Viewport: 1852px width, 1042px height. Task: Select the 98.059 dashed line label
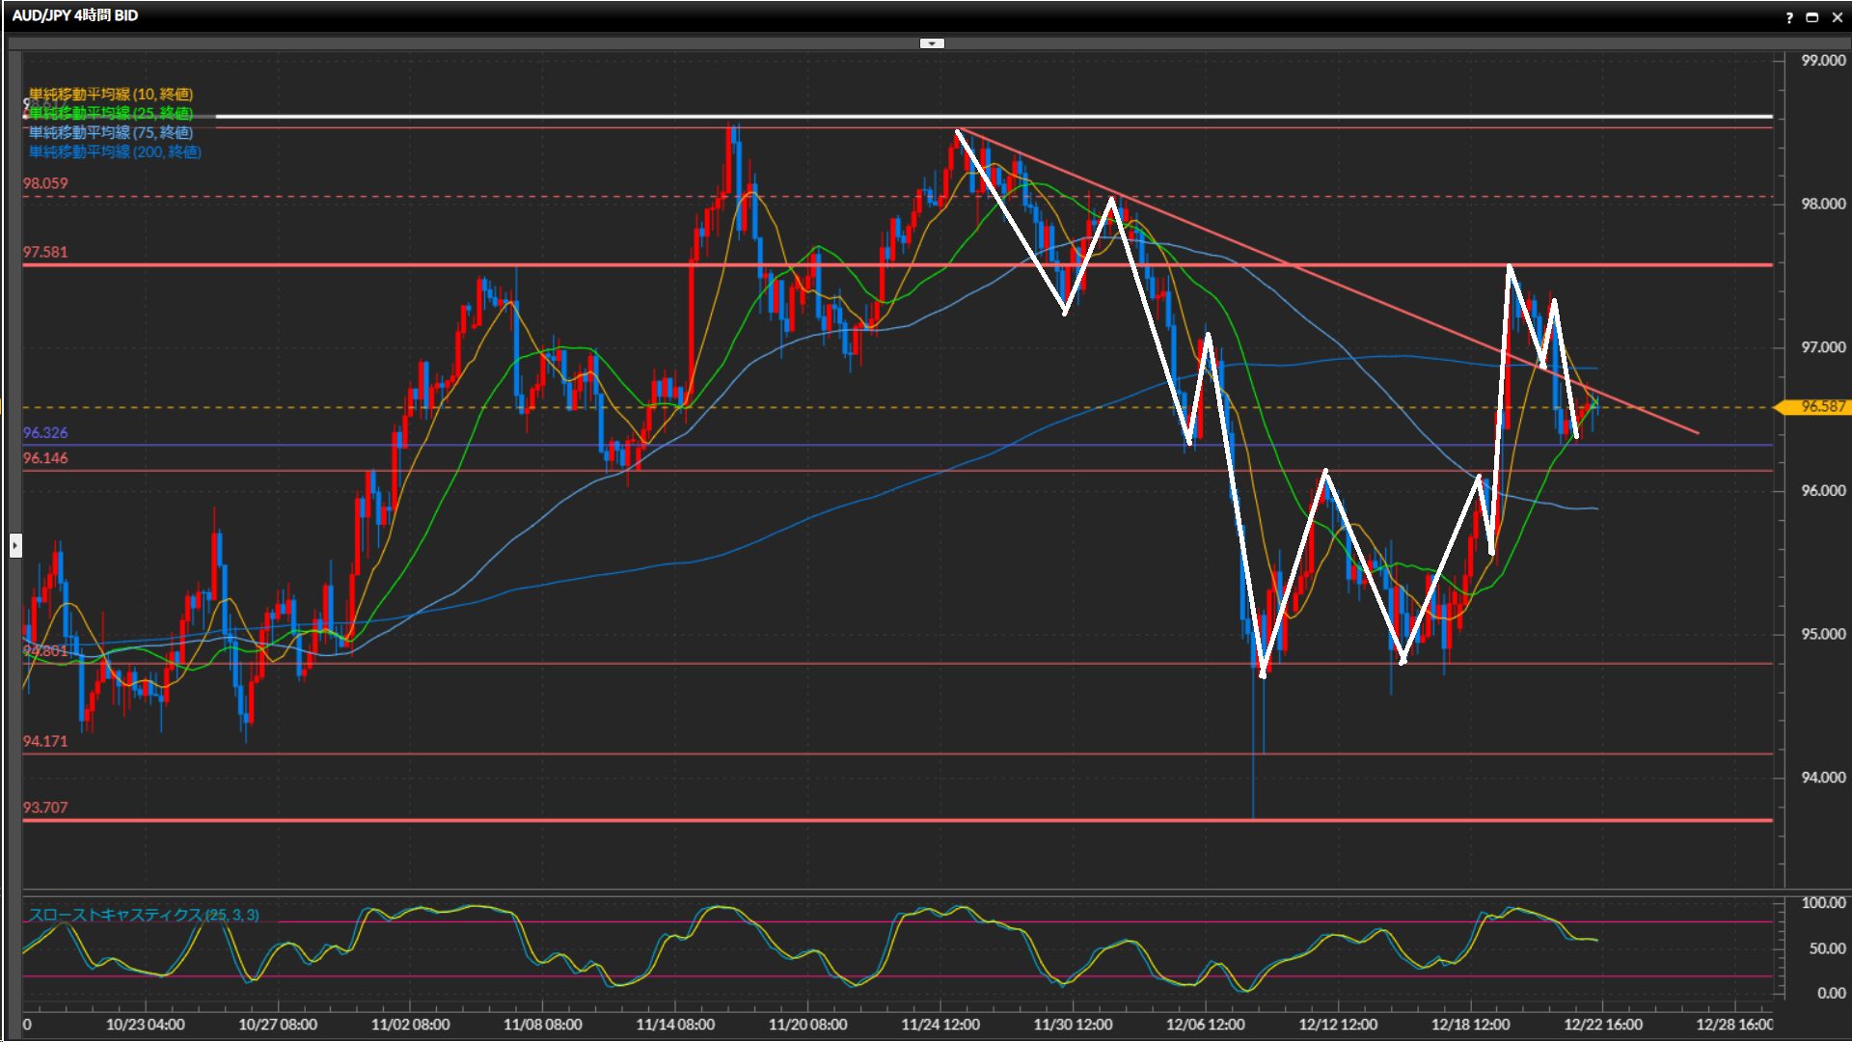pyautogui.click(x=45, y=183)
